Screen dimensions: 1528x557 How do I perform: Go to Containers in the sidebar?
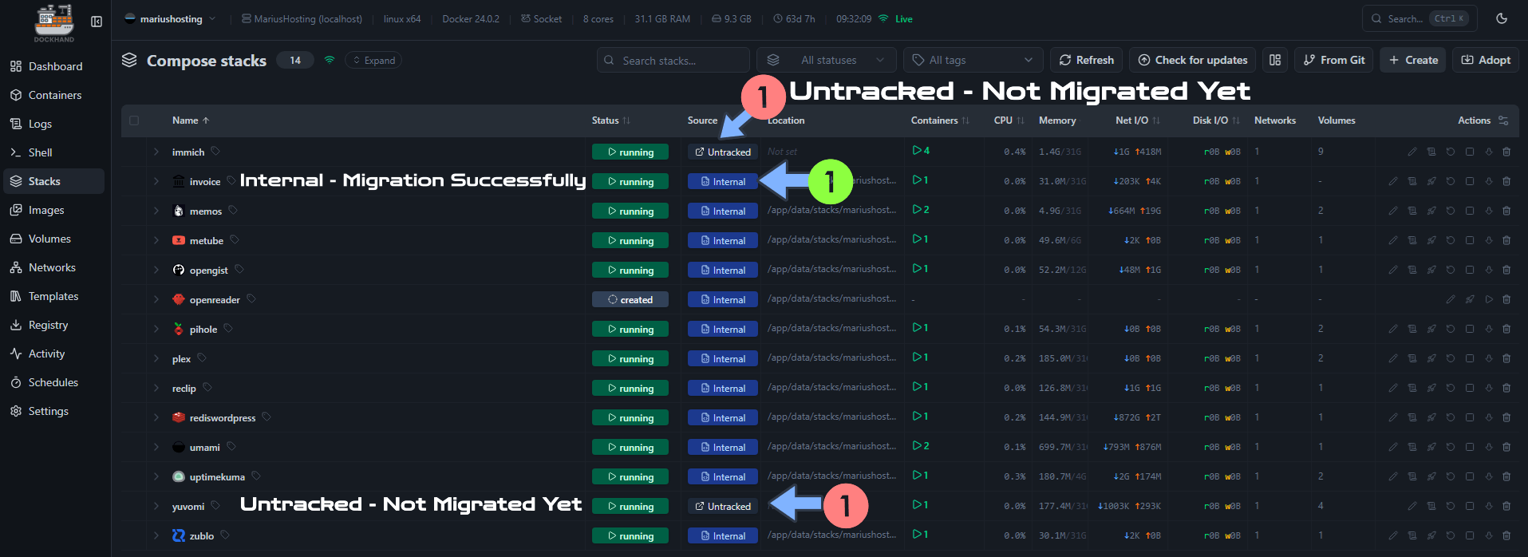click(53, 95)
